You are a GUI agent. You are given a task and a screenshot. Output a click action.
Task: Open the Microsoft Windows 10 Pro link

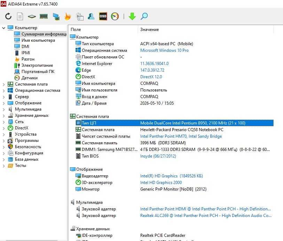[164, 50]
